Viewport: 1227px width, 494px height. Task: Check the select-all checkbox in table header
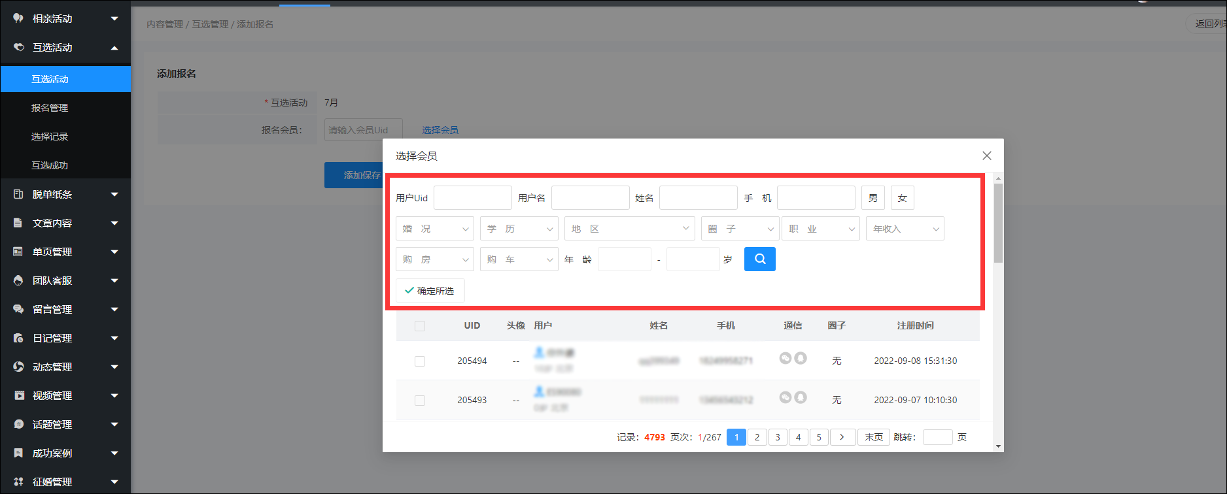point(420,326)
